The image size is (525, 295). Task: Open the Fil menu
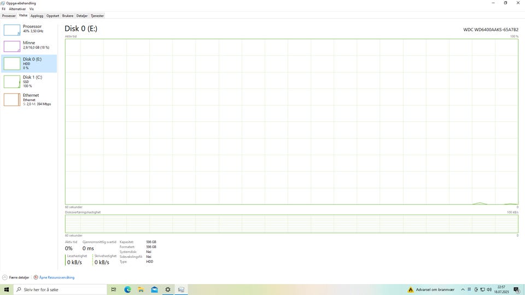[x=4, y=9]
